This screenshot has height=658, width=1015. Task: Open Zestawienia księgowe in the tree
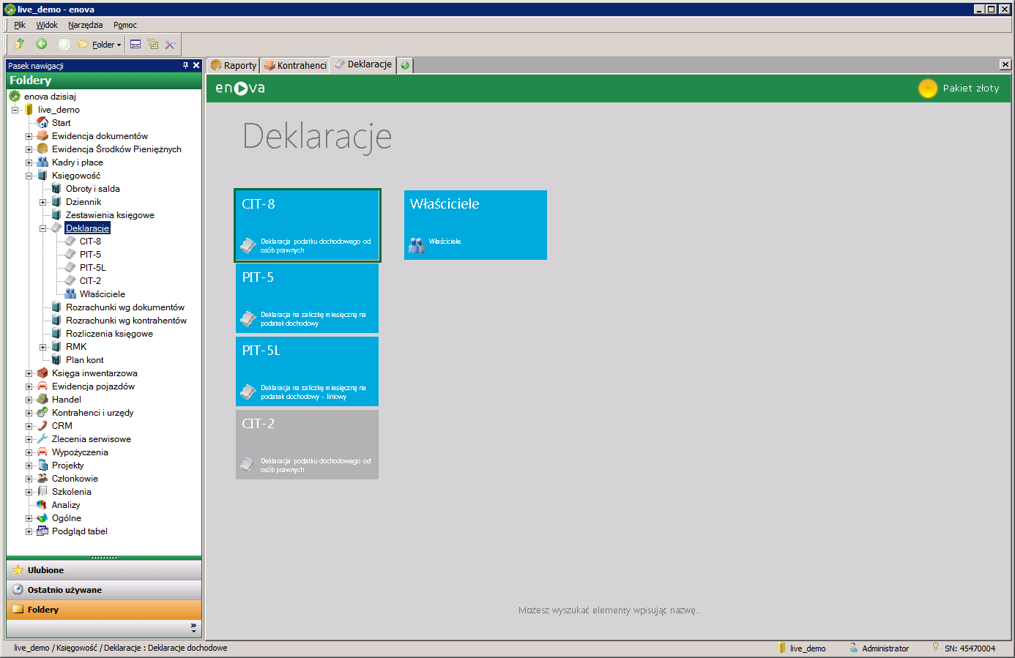(110, 215)
